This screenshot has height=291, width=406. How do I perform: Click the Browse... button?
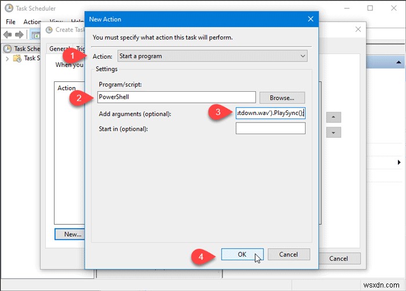(282, 98)
